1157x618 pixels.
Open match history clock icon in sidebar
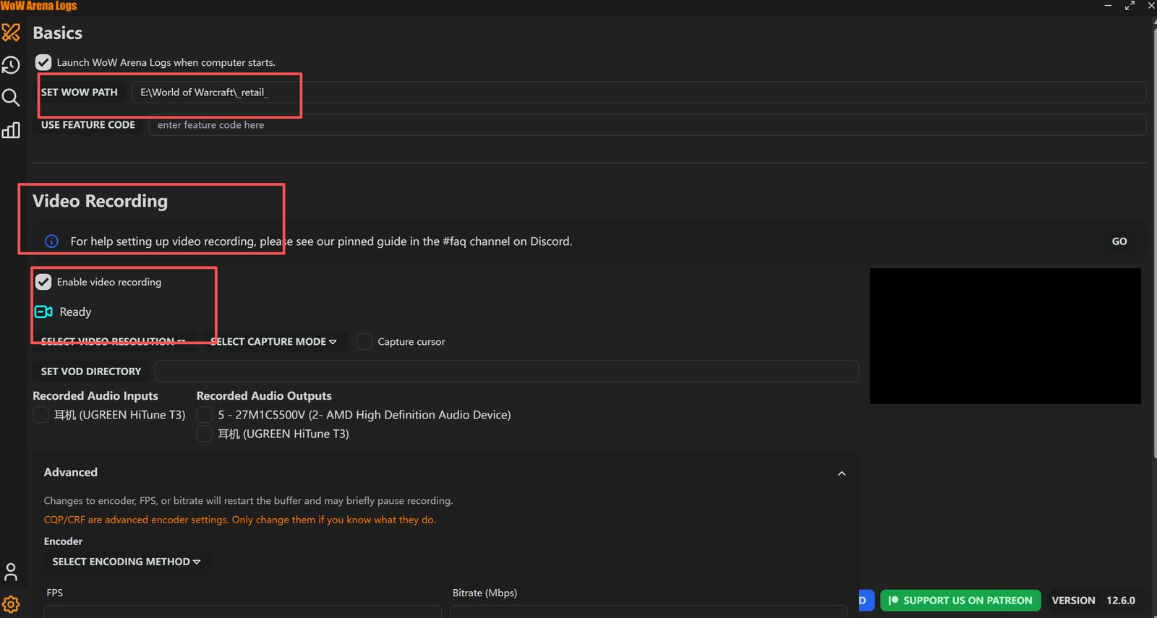[11, 65]
